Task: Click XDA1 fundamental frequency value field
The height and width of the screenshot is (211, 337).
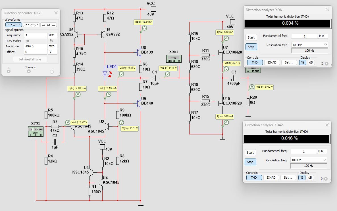Action: coord(304,36)
